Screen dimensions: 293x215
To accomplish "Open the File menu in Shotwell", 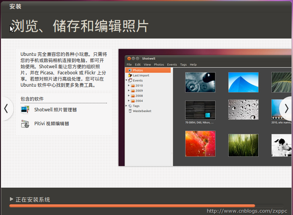I will click(x=129, y=64).
